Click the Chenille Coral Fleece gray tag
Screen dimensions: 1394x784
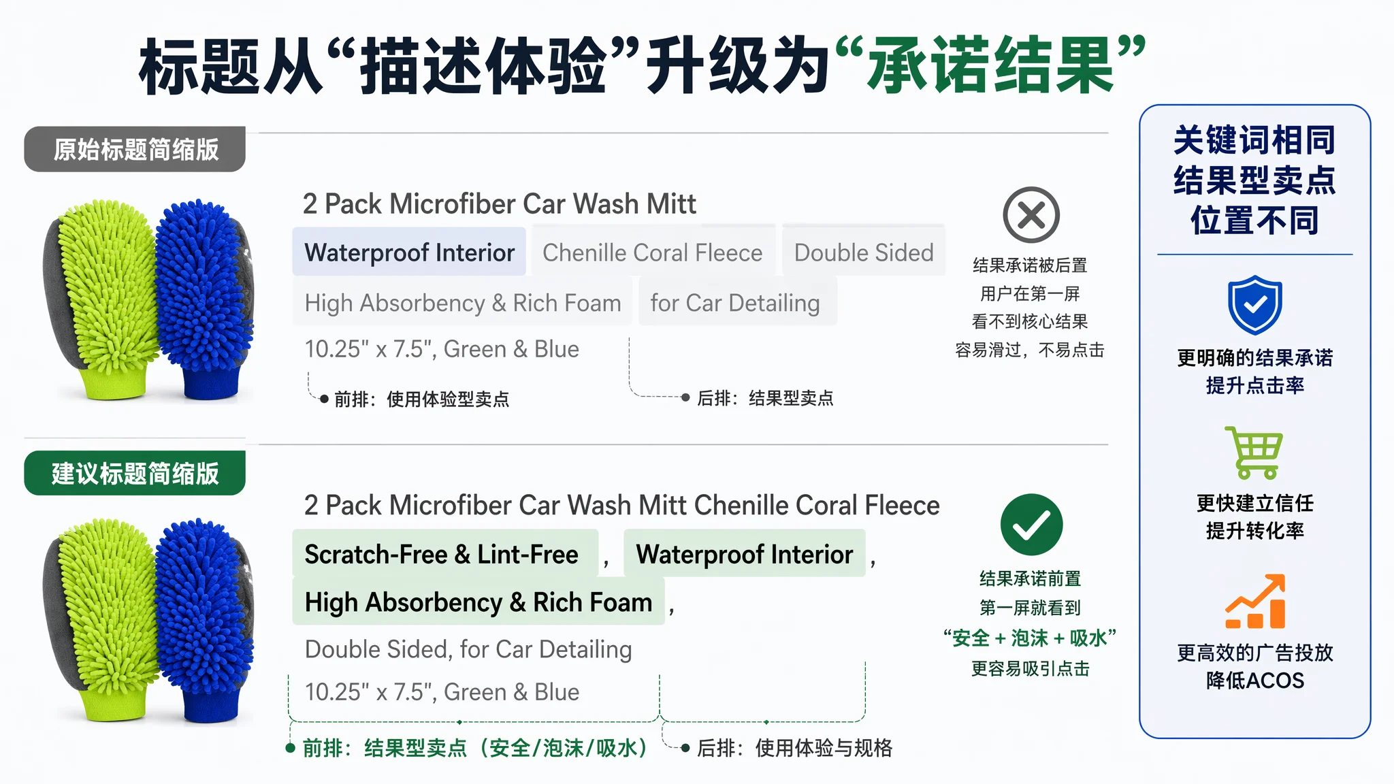tap(653, 252)
